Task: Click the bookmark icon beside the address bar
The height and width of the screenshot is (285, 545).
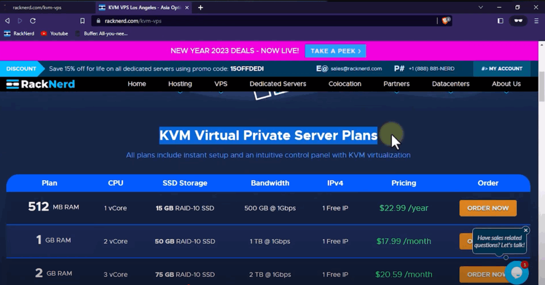Action: pyautogui.click(x=82, y=21)
